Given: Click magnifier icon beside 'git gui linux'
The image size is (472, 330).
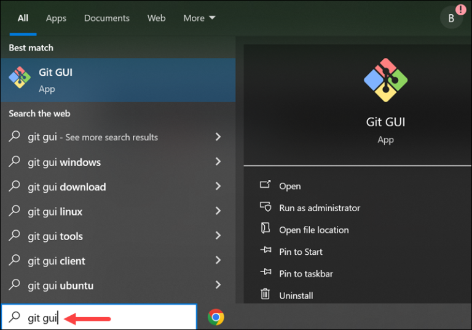Looking at the screenshot, I should (x=14, y=211).
